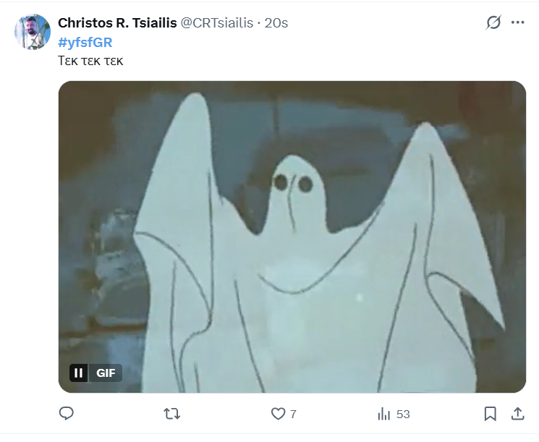The height and width of the screenshot is (442, 539).
Task: Click the author's profile avatar
Action: point(33,32)
